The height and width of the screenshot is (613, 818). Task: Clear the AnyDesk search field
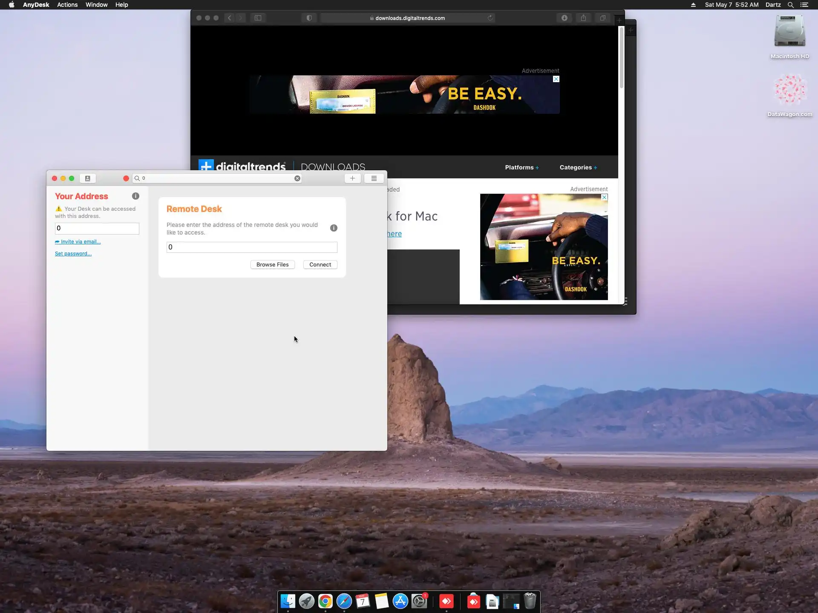click(x=297, y=178)
